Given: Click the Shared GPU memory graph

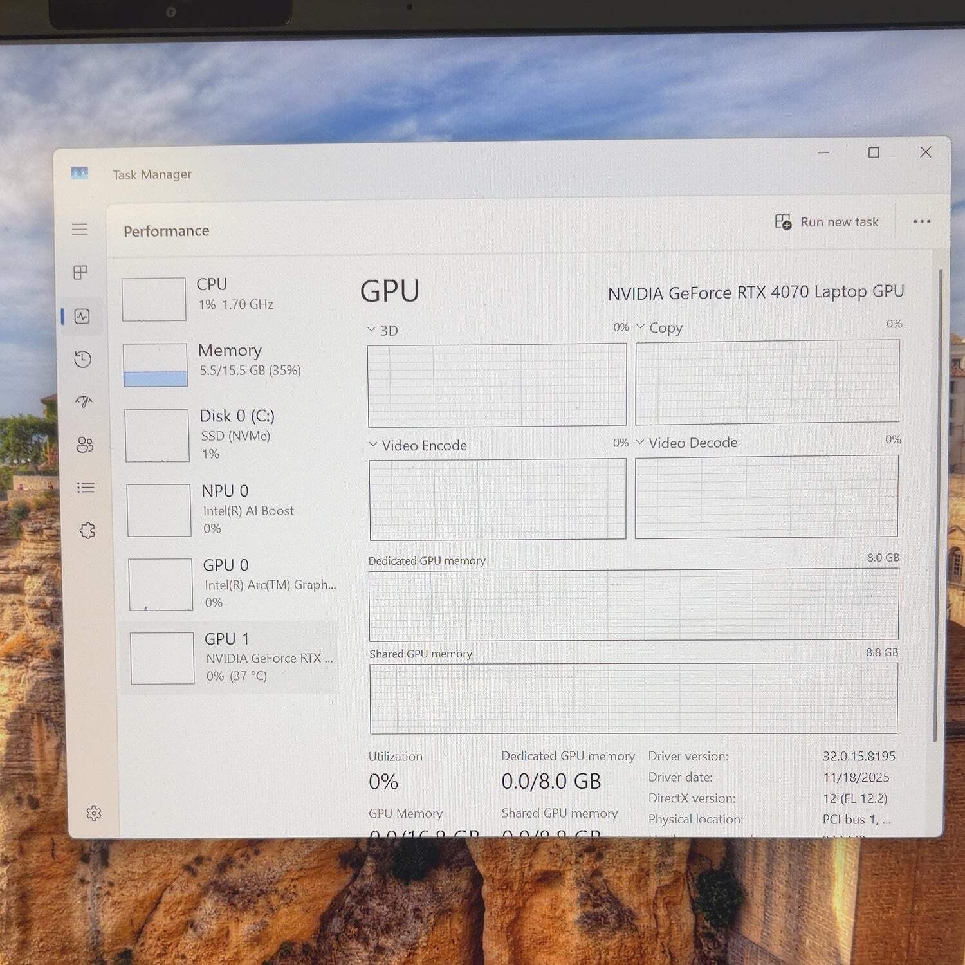Looking at the screenshot, I should pos(634,699).
